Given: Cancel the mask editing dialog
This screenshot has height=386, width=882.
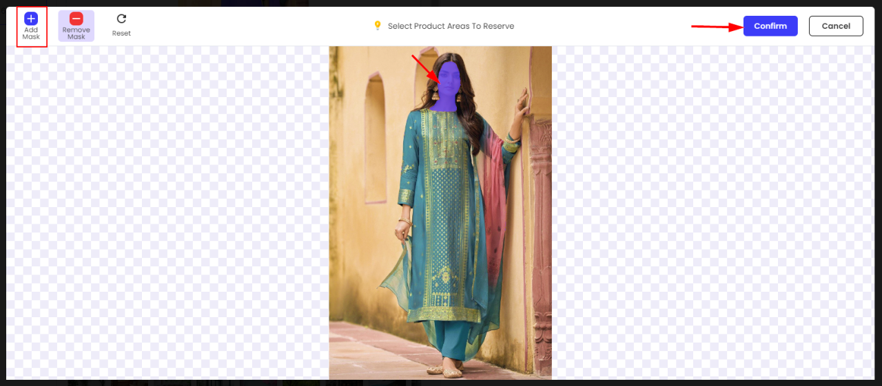Looking at the screenshot, I should [x=836, y=26].
